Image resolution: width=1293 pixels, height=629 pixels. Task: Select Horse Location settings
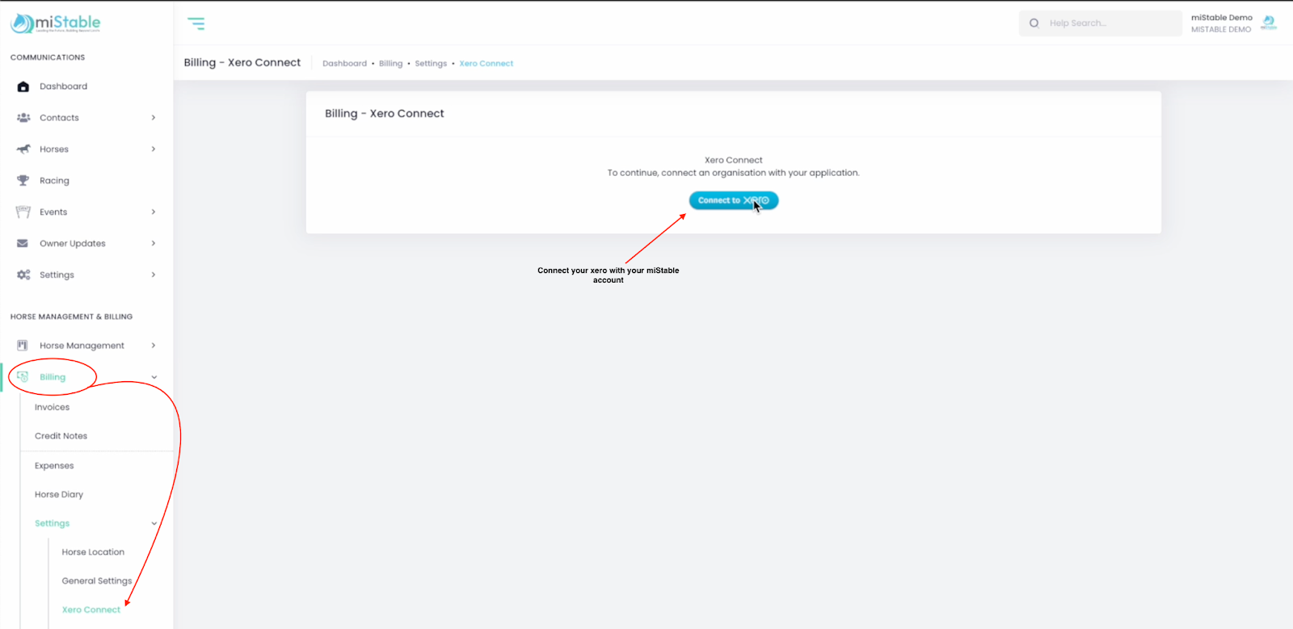(93, 552)
